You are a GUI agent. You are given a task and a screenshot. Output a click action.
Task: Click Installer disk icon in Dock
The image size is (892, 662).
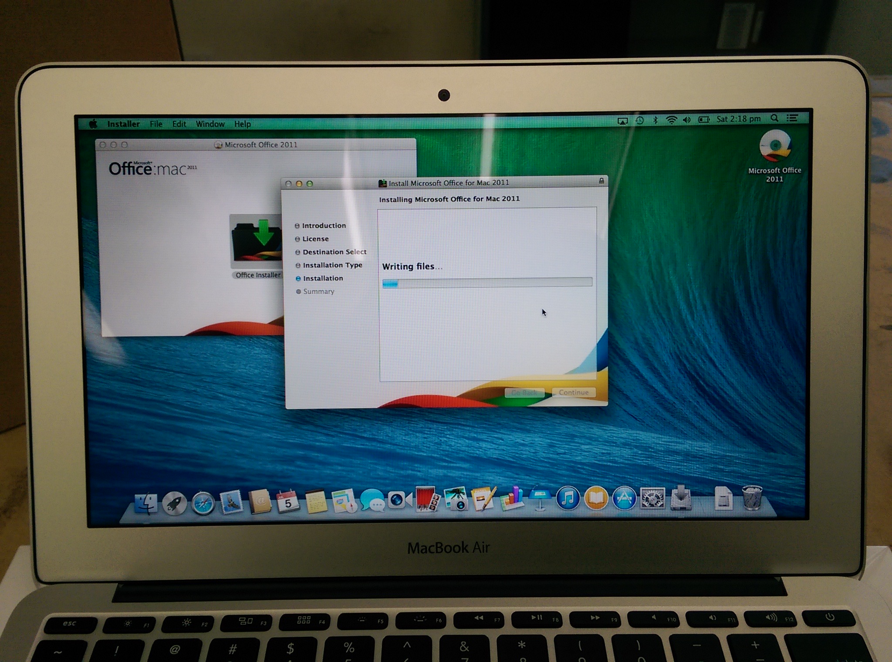pos(681,497)
